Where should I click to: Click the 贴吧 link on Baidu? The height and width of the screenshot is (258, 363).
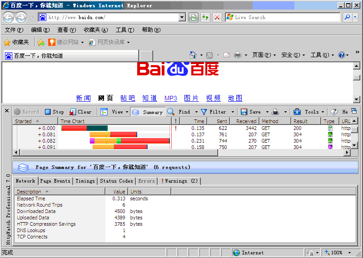coord(128,98)
